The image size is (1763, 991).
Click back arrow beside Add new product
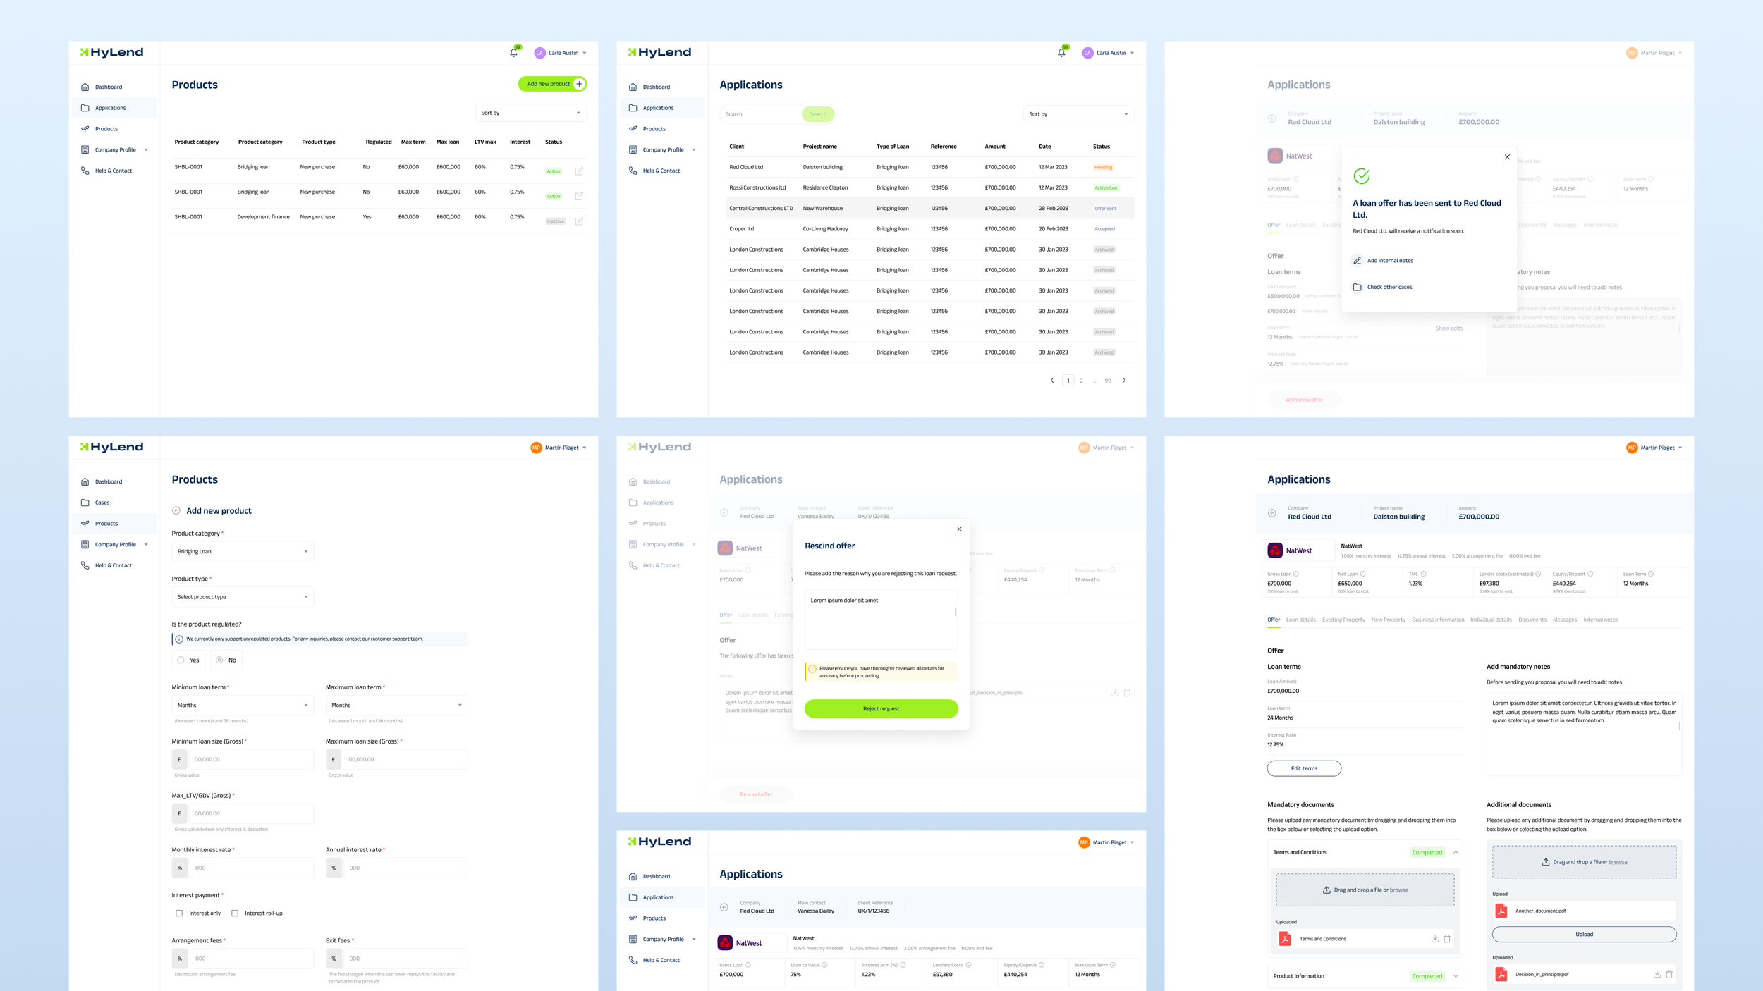pyautogui.click(x=176, y=511)
